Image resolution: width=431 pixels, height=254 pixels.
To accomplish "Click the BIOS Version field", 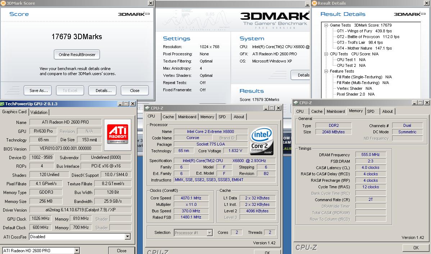I will 65,148.
